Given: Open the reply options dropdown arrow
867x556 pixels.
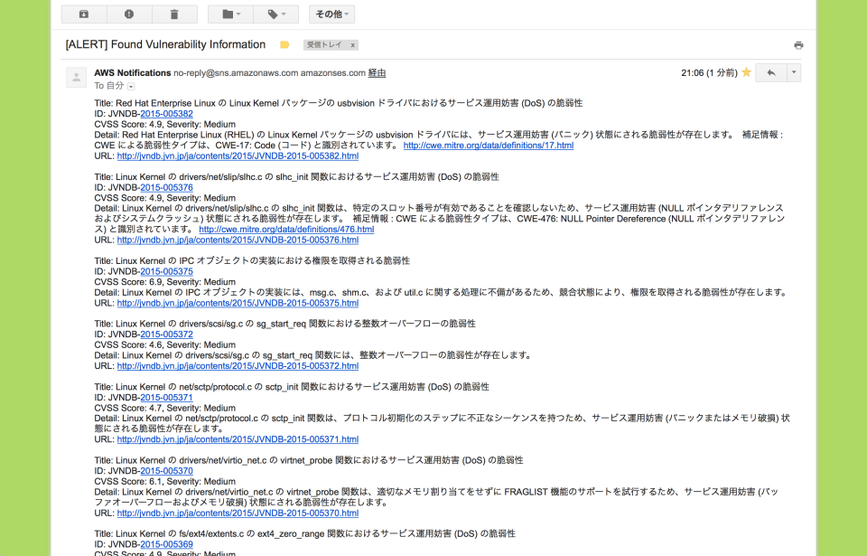Looking at the screenshot, I should point(793,71).
